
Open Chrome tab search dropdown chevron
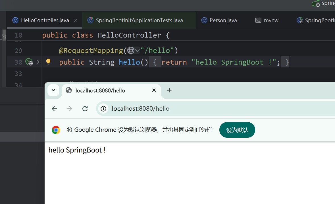(x=53, y=90)
